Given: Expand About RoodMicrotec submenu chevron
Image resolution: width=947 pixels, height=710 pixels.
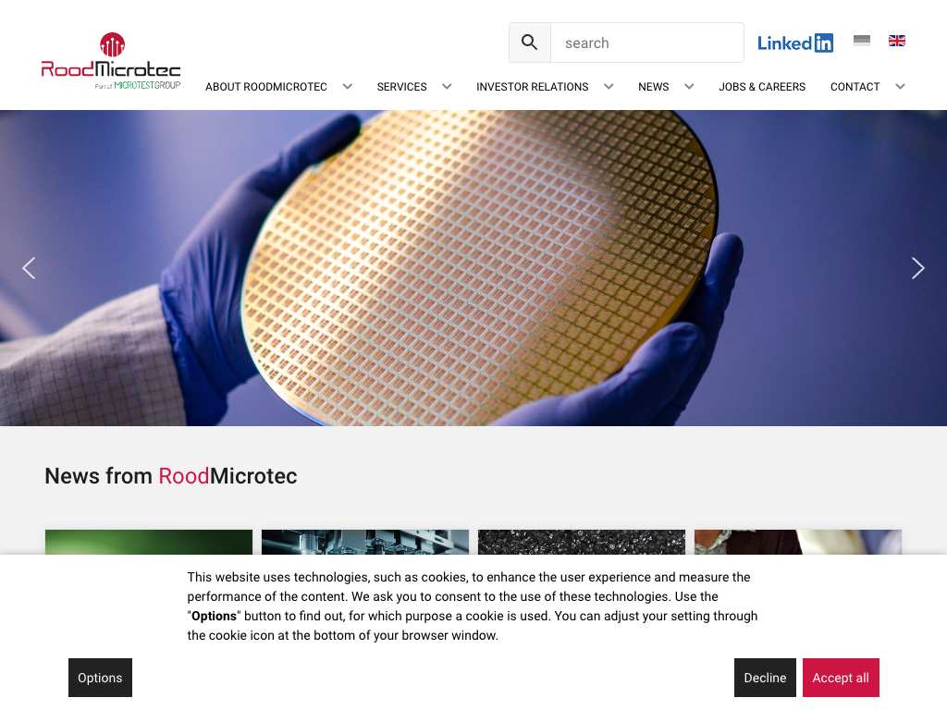Looking at the screenshot, I should [x=348, y=86].
